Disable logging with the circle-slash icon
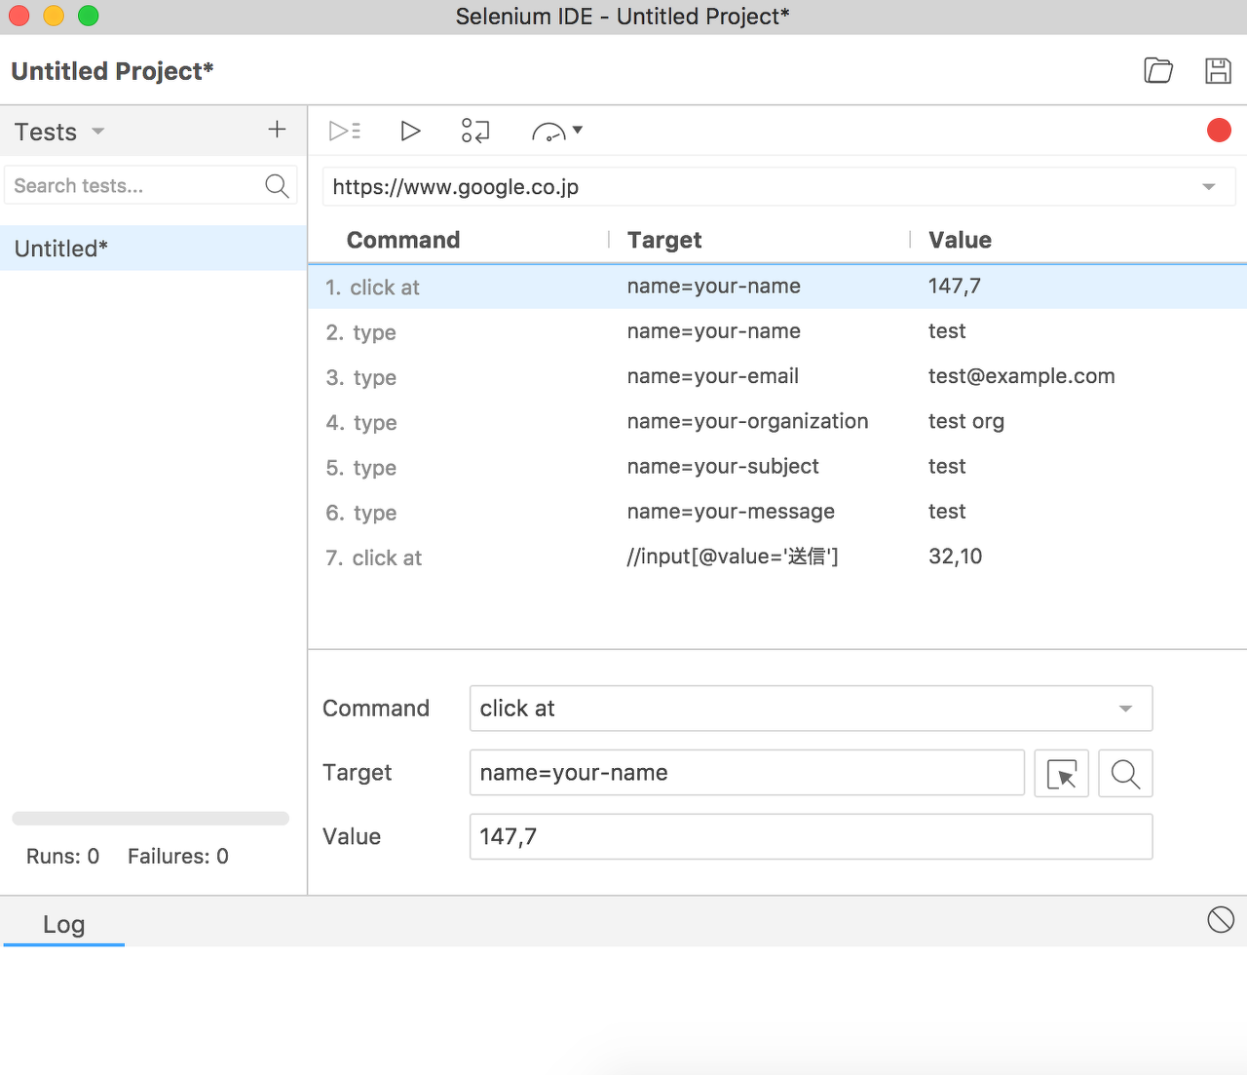1247x1075 pixels. 1220,919
